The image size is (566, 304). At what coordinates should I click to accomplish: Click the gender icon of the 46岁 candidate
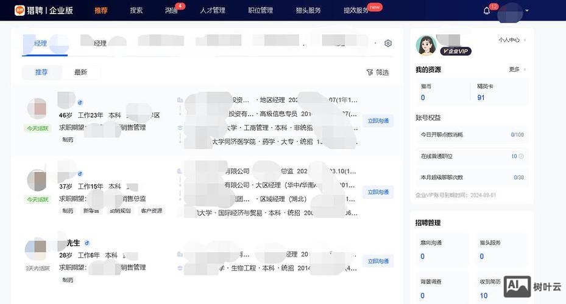[80, 103]
